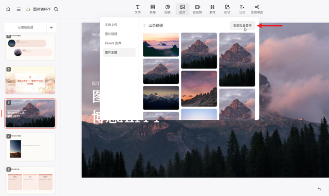329x196 pixels.
Task: Open Pexels 图库 menu entry
Action: click(x=113, y=43)
